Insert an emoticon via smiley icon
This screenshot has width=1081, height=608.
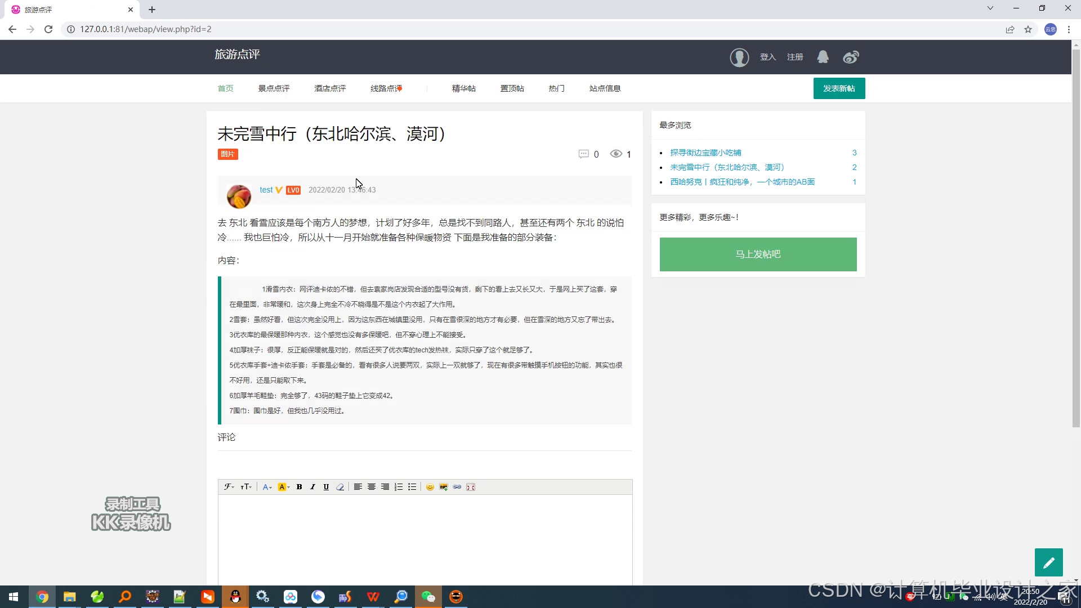(430, 487)
